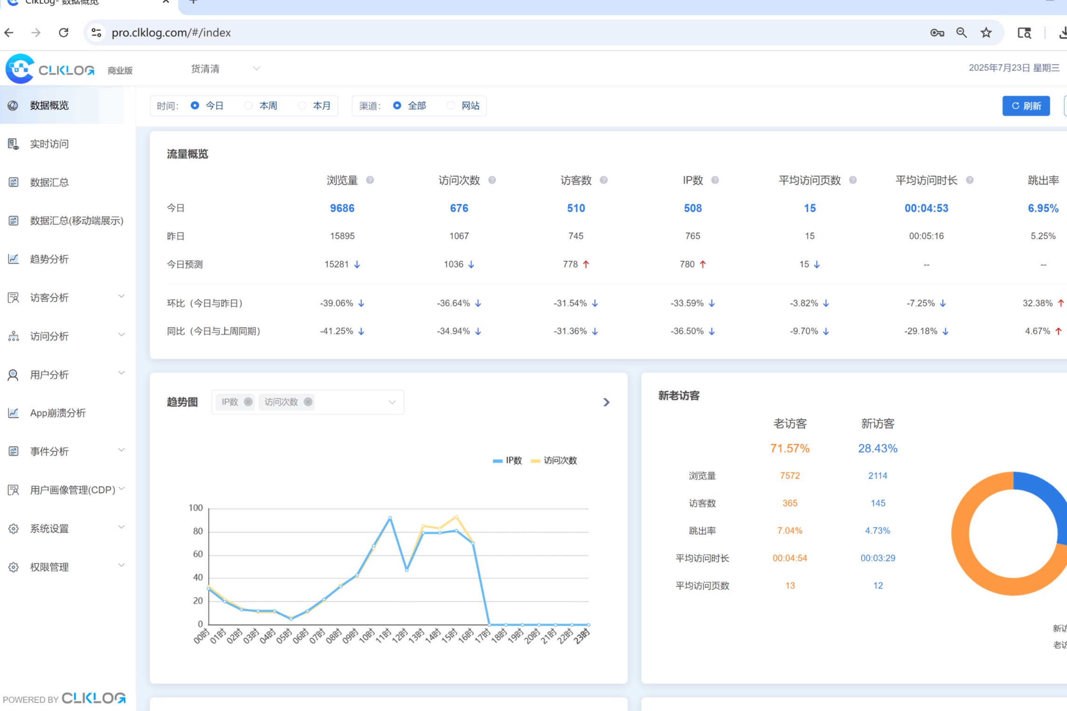
Task: Open the password key icon in address bar
Action: [x=937, y=33]
